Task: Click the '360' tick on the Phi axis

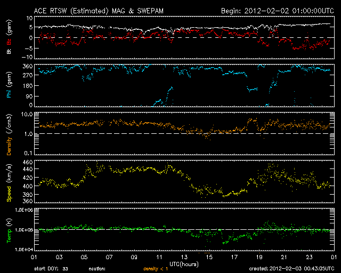Action: [28, 66]
